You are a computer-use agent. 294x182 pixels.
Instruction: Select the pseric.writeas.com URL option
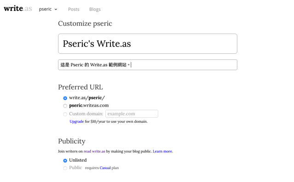click(x=65, y=106)
